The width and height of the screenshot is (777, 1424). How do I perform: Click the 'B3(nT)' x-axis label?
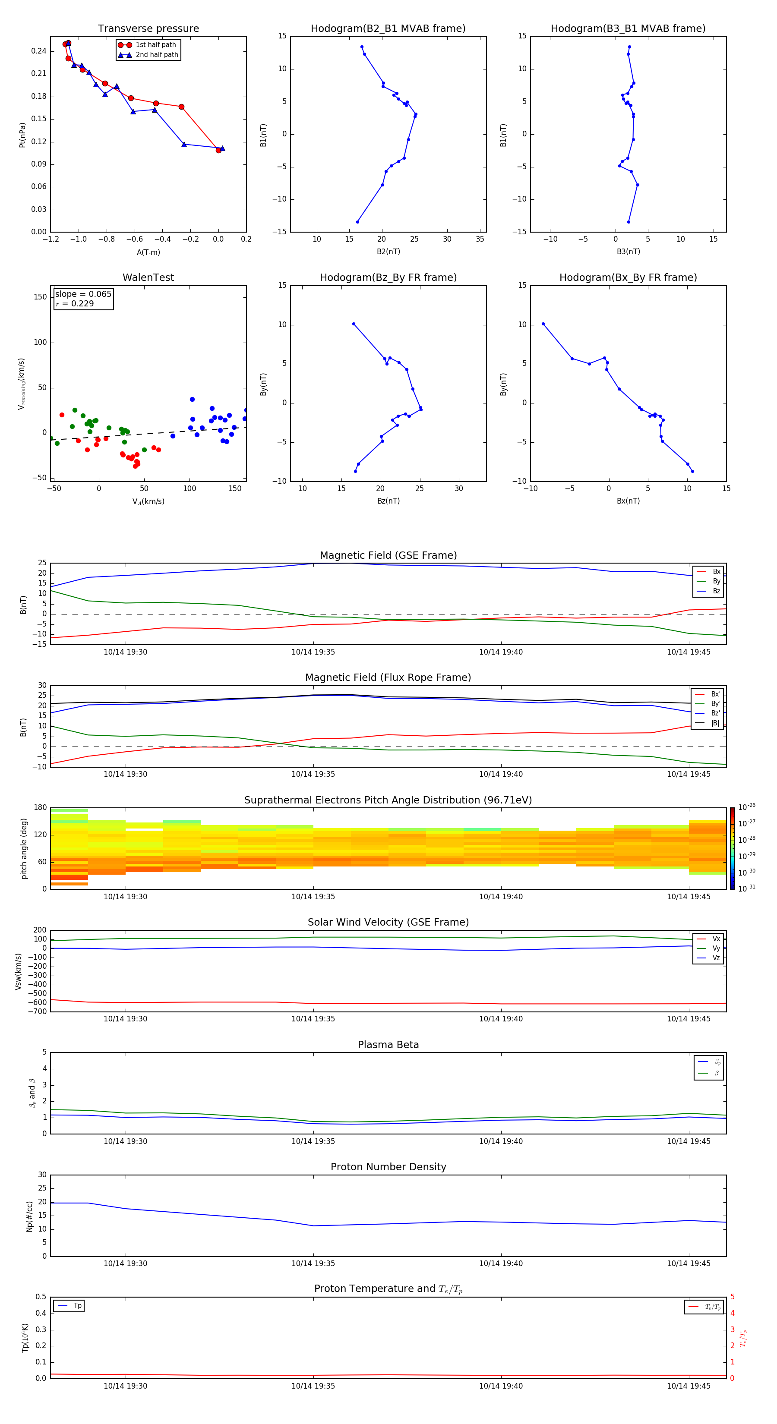(628, 252)
